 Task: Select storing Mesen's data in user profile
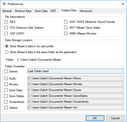coord(7,46)
